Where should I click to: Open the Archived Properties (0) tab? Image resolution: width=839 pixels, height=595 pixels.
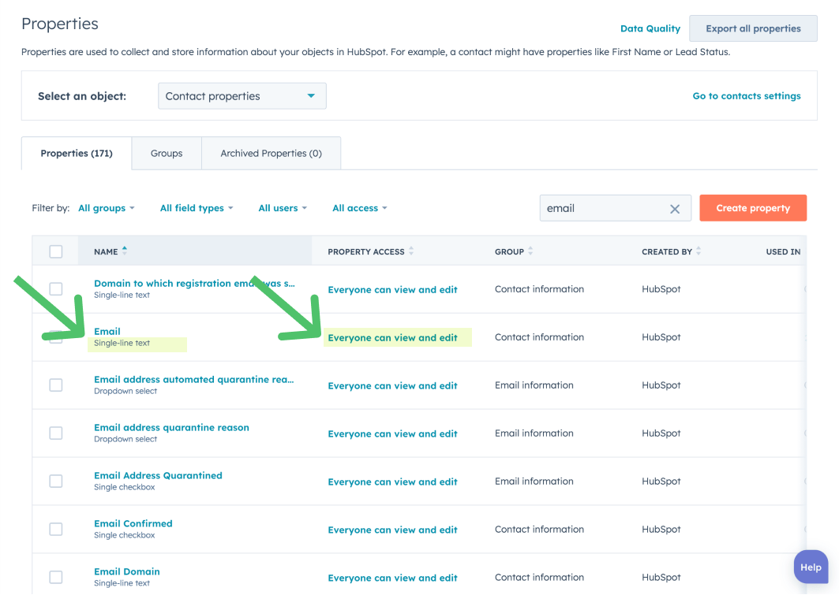coord(272,154)
